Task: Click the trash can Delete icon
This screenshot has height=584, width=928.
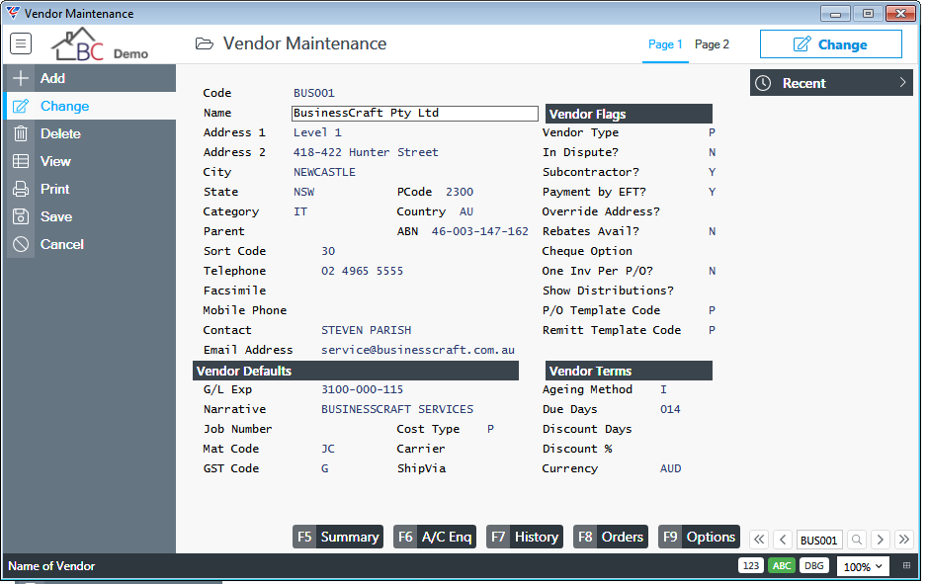Action: point(21,133)
